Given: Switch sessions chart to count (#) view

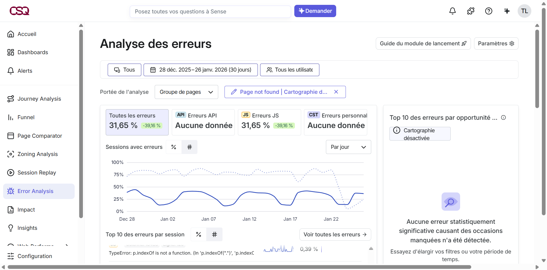Looking at the screenshot, I should [189, 147].
